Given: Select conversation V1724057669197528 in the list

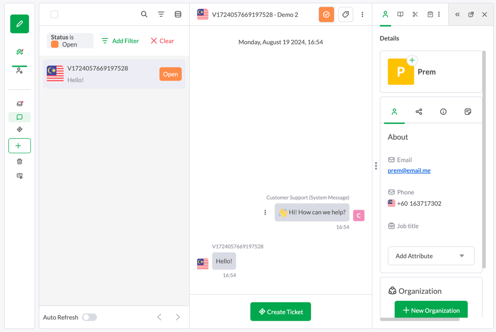Looking at the screenshot, I should pos(114,74).
